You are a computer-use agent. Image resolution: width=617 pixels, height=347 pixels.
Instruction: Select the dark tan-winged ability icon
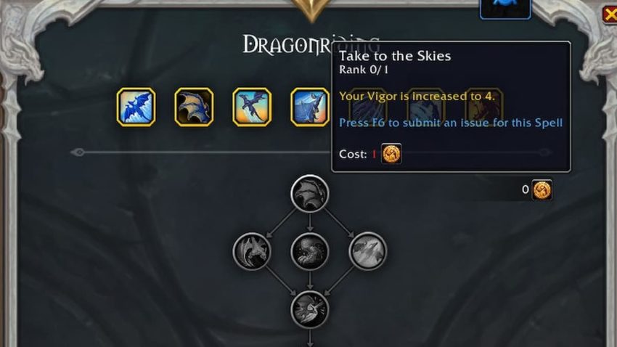click(194, 107)
